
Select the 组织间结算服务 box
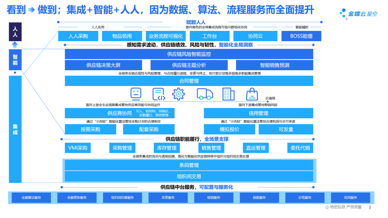click(x=123, y=198)
